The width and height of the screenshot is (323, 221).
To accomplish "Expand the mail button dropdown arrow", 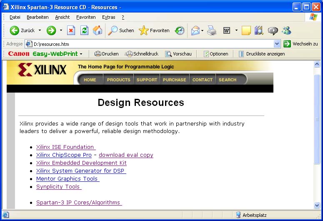I will [x=202, y=30].
